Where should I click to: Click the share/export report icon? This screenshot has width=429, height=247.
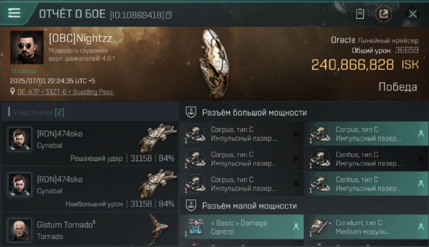pos(383,14)
